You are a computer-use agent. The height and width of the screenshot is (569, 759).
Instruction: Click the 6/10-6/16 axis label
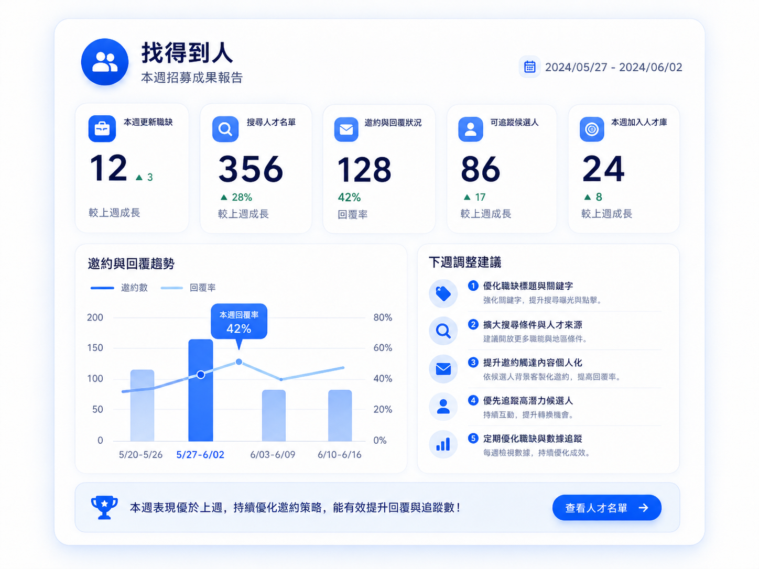(x=340, y=455)
